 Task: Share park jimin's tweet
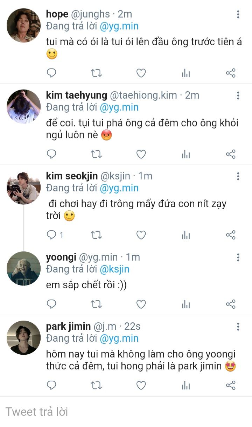click(x=231, y=385)
